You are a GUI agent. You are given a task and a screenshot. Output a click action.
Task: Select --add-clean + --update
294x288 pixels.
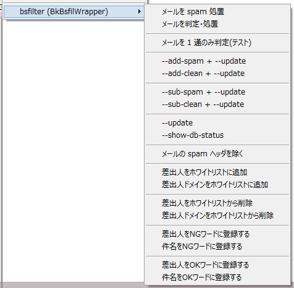217,74
